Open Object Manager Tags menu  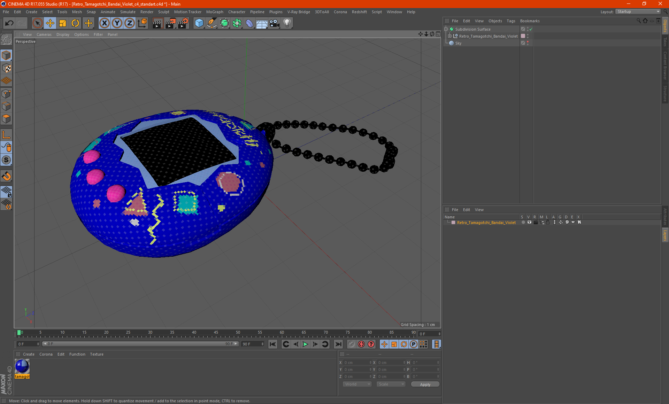[511, 21]
